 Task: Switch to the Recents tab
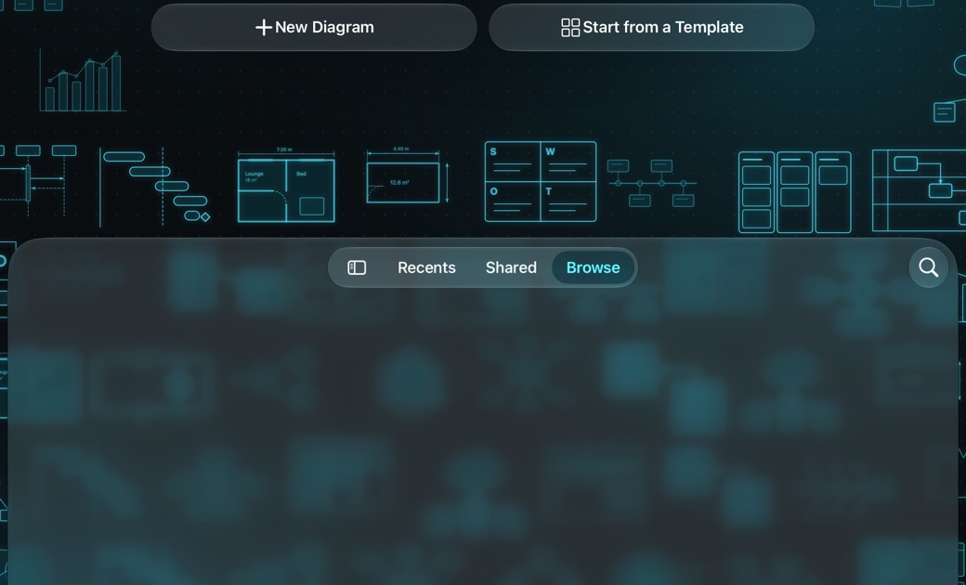[426, 267]
